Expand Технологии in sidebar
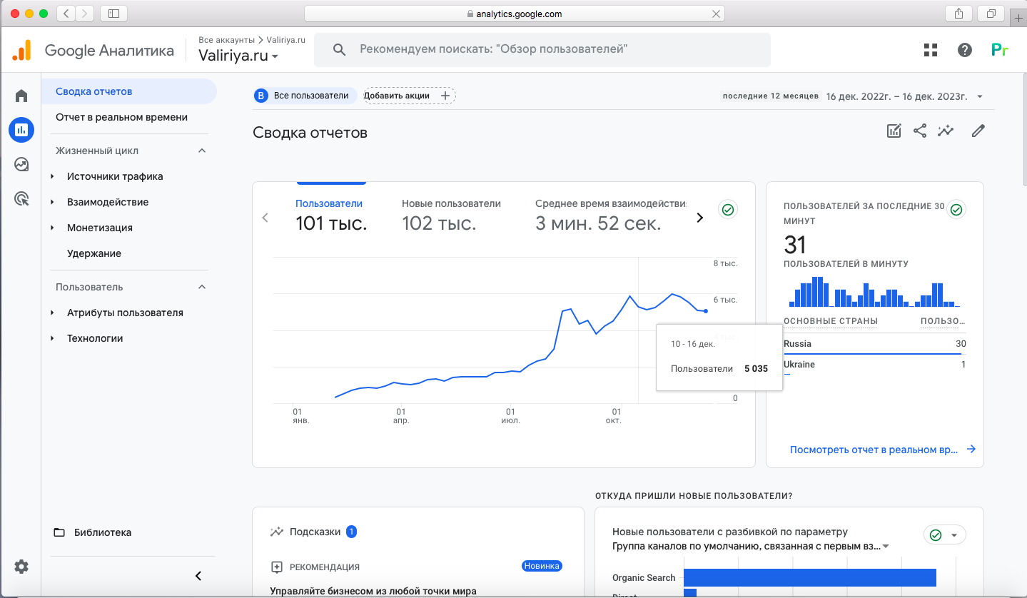Image resolution: width=1027 pixels, height=598 pixels. (52, 338)
